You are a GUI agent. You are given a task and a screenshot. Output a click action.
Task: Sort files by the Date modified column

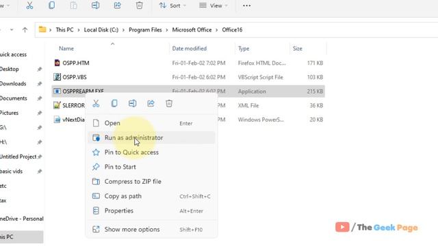coord(190,49)
